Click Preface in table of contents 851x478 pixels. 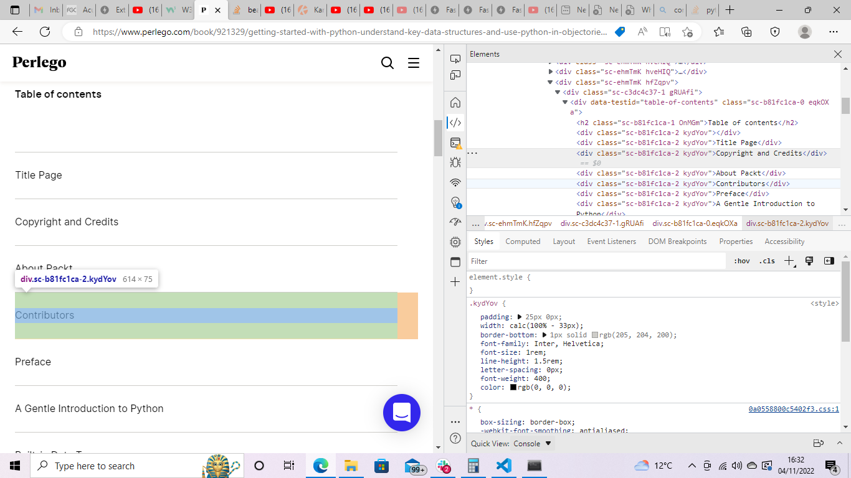[33, 362]
